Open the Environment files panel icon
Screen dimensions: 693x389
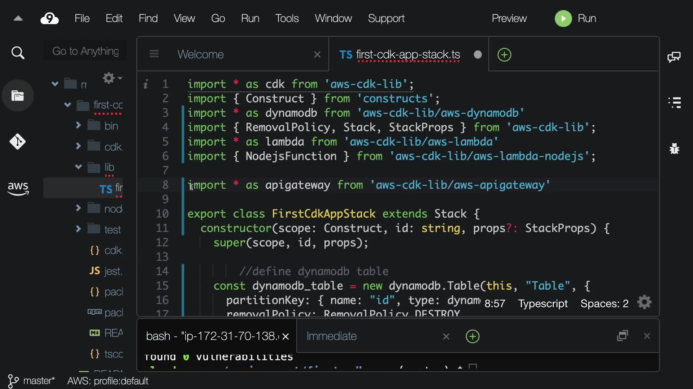pyautogui.click(x=18, y=96)
